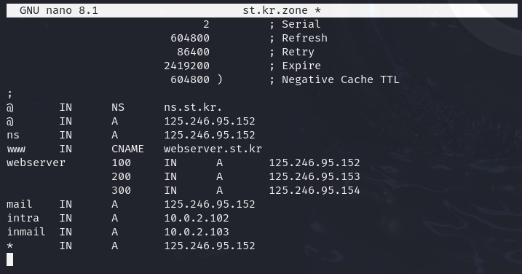Place cursor on Serial value 2
This screenshot has height=274, width=522.
(206, 24)
